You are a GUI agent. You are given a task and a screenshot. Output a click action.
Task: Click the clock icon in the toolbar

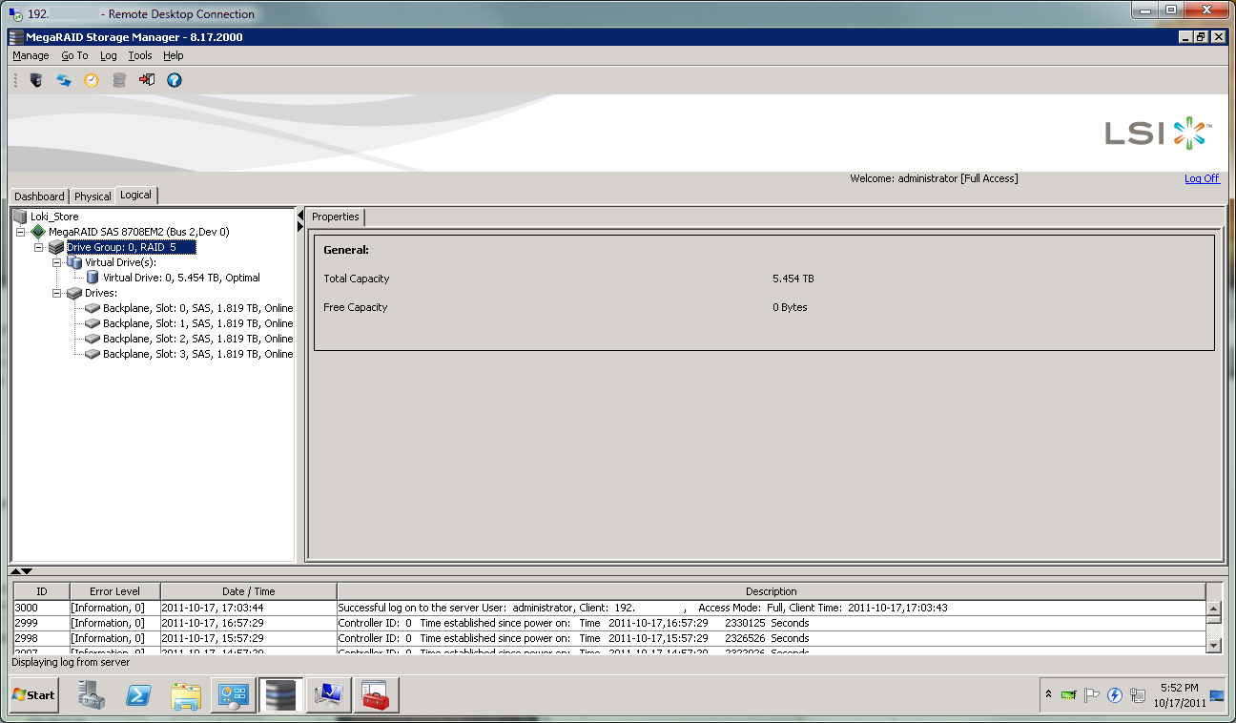[92, 80]
